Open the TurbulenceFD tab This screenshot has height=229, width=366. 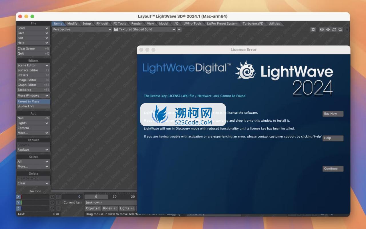point(253,23)
